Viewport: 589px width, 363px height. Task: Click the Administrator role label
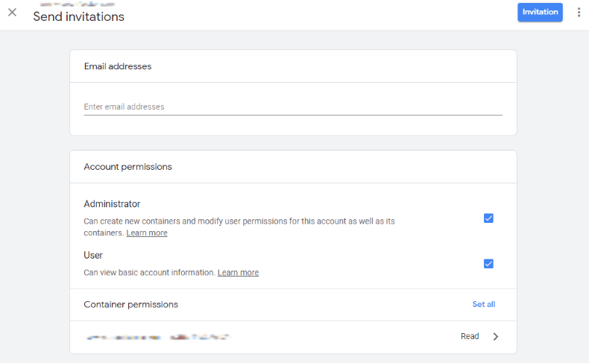tap(112, 203)
